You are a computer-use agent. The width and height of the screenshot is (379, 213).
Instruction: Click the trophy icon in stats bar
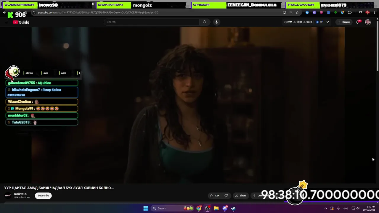pos(327,22)
